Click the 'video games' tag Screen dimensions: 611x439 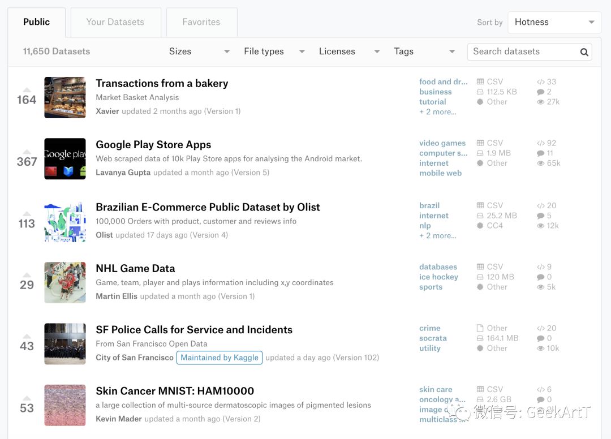pyautogui.click(x=442, y=143)
